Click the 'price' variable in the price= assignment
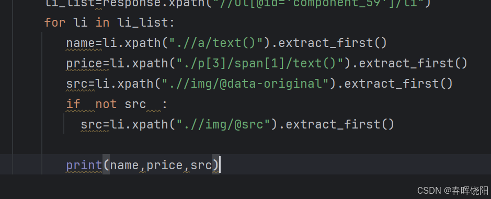Viewport: 491px width, 199px height. pyautogui.click(x=84, y=63)
